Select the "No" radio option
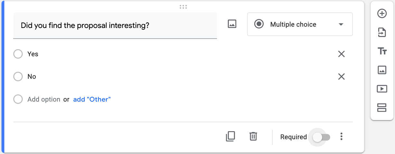The width and height of the screenshot is (395, 154). tap(18, 77)
